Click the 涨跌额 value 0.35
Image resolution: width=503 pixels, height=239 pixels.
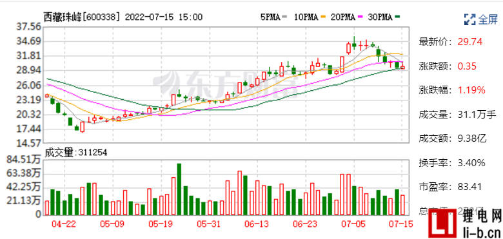point(468,66)
